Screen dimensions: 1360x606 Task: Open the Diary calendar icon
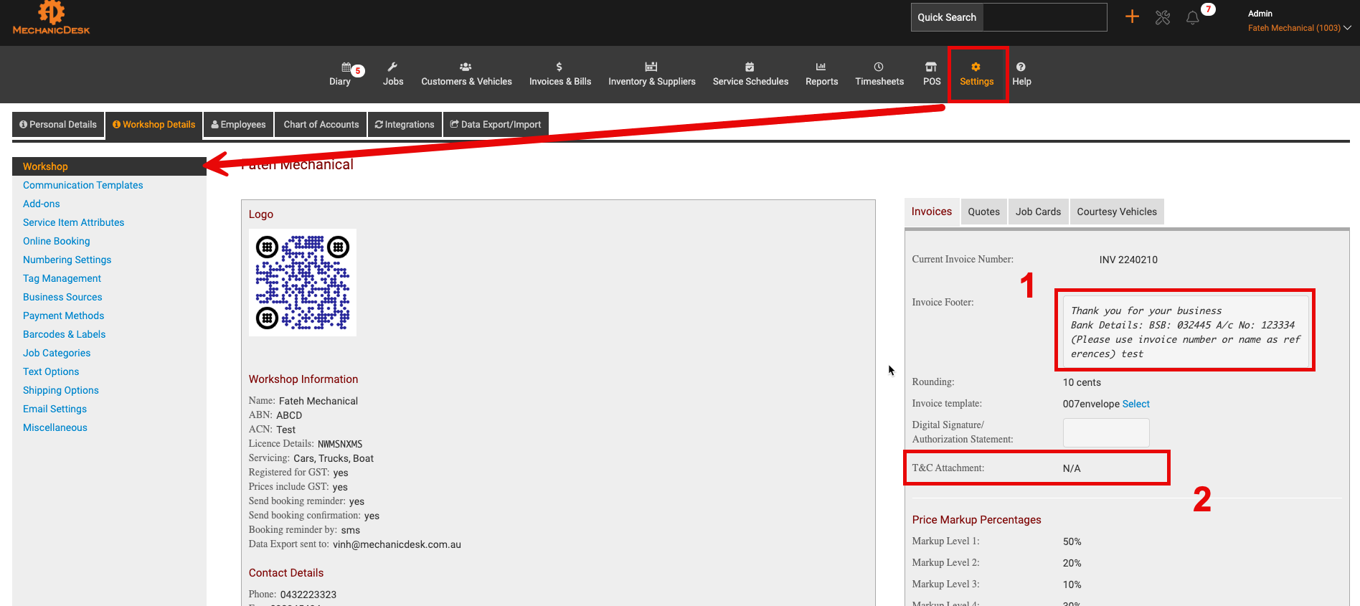(x=346, y=67)
